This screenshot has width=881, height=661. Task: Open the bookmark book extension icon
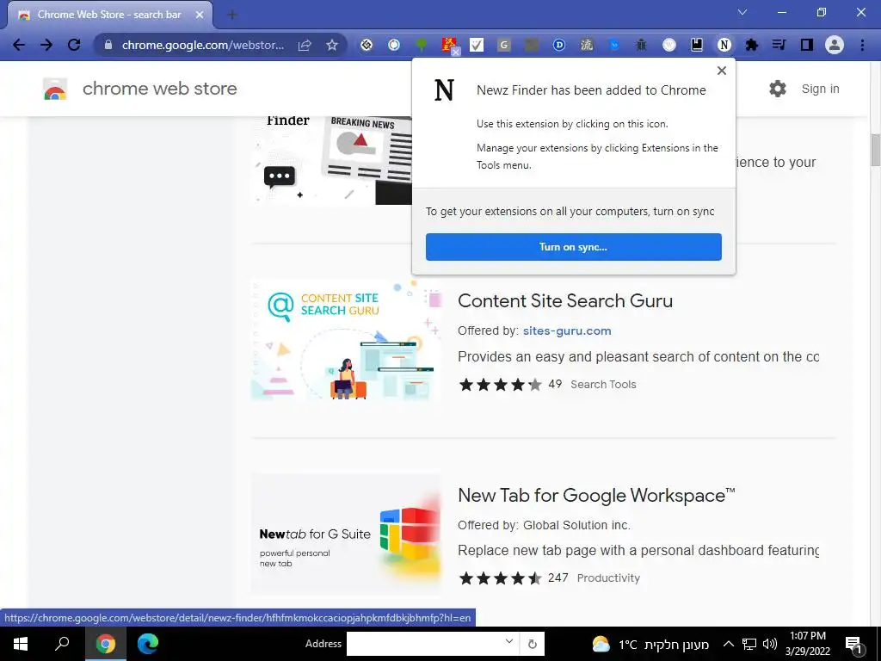697,45
